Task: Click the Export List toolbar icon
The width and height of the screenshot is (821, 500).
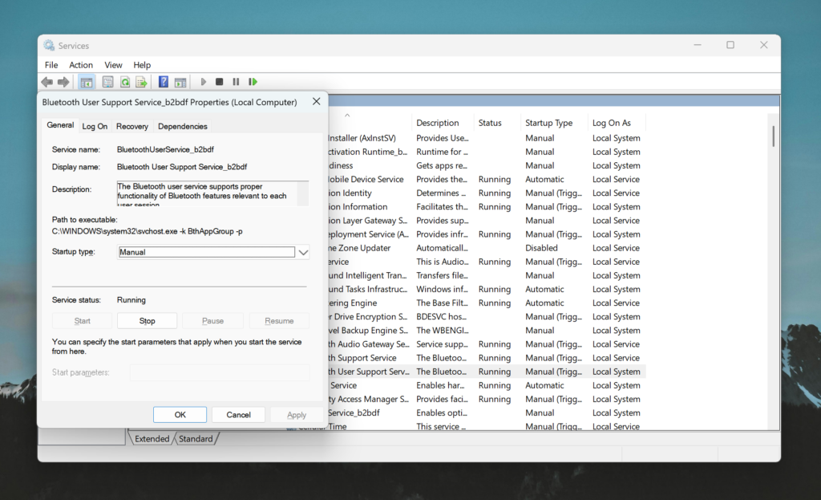Action: 141,82
